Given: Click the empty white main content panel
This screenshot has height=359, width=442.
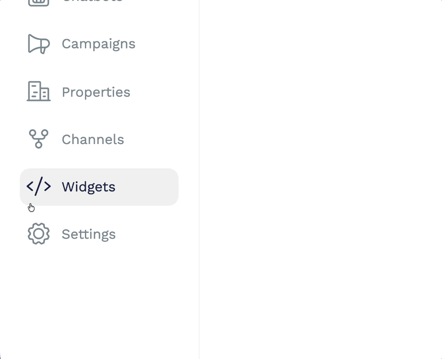Looking at the screenshot, I should [x=321, y=179].
